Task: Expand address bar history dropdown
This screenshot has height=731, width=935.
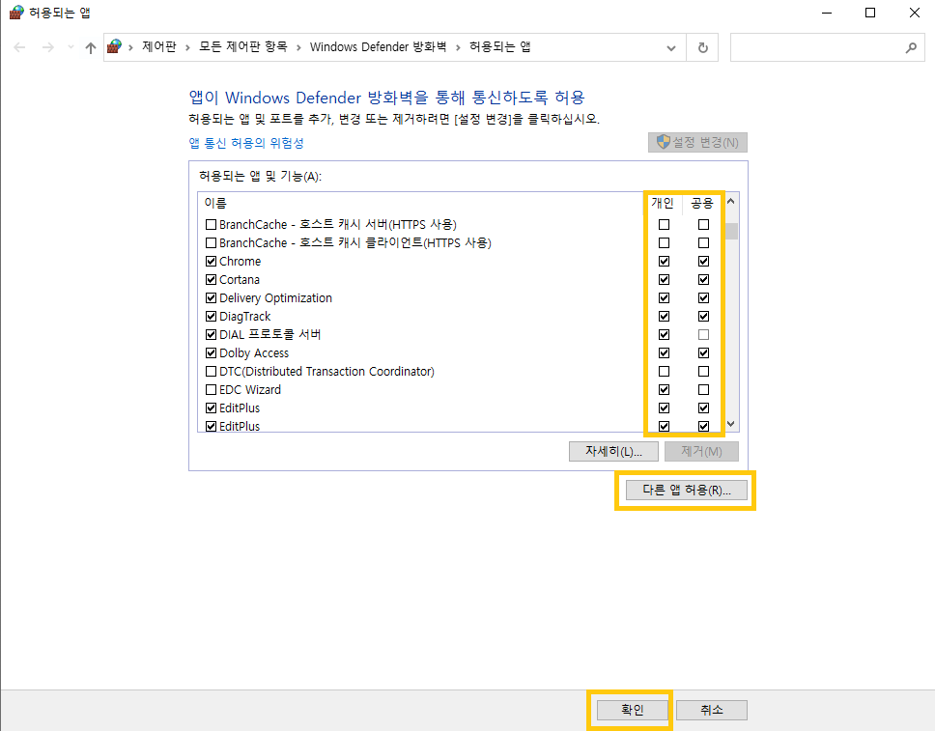Action: [671, 47]
